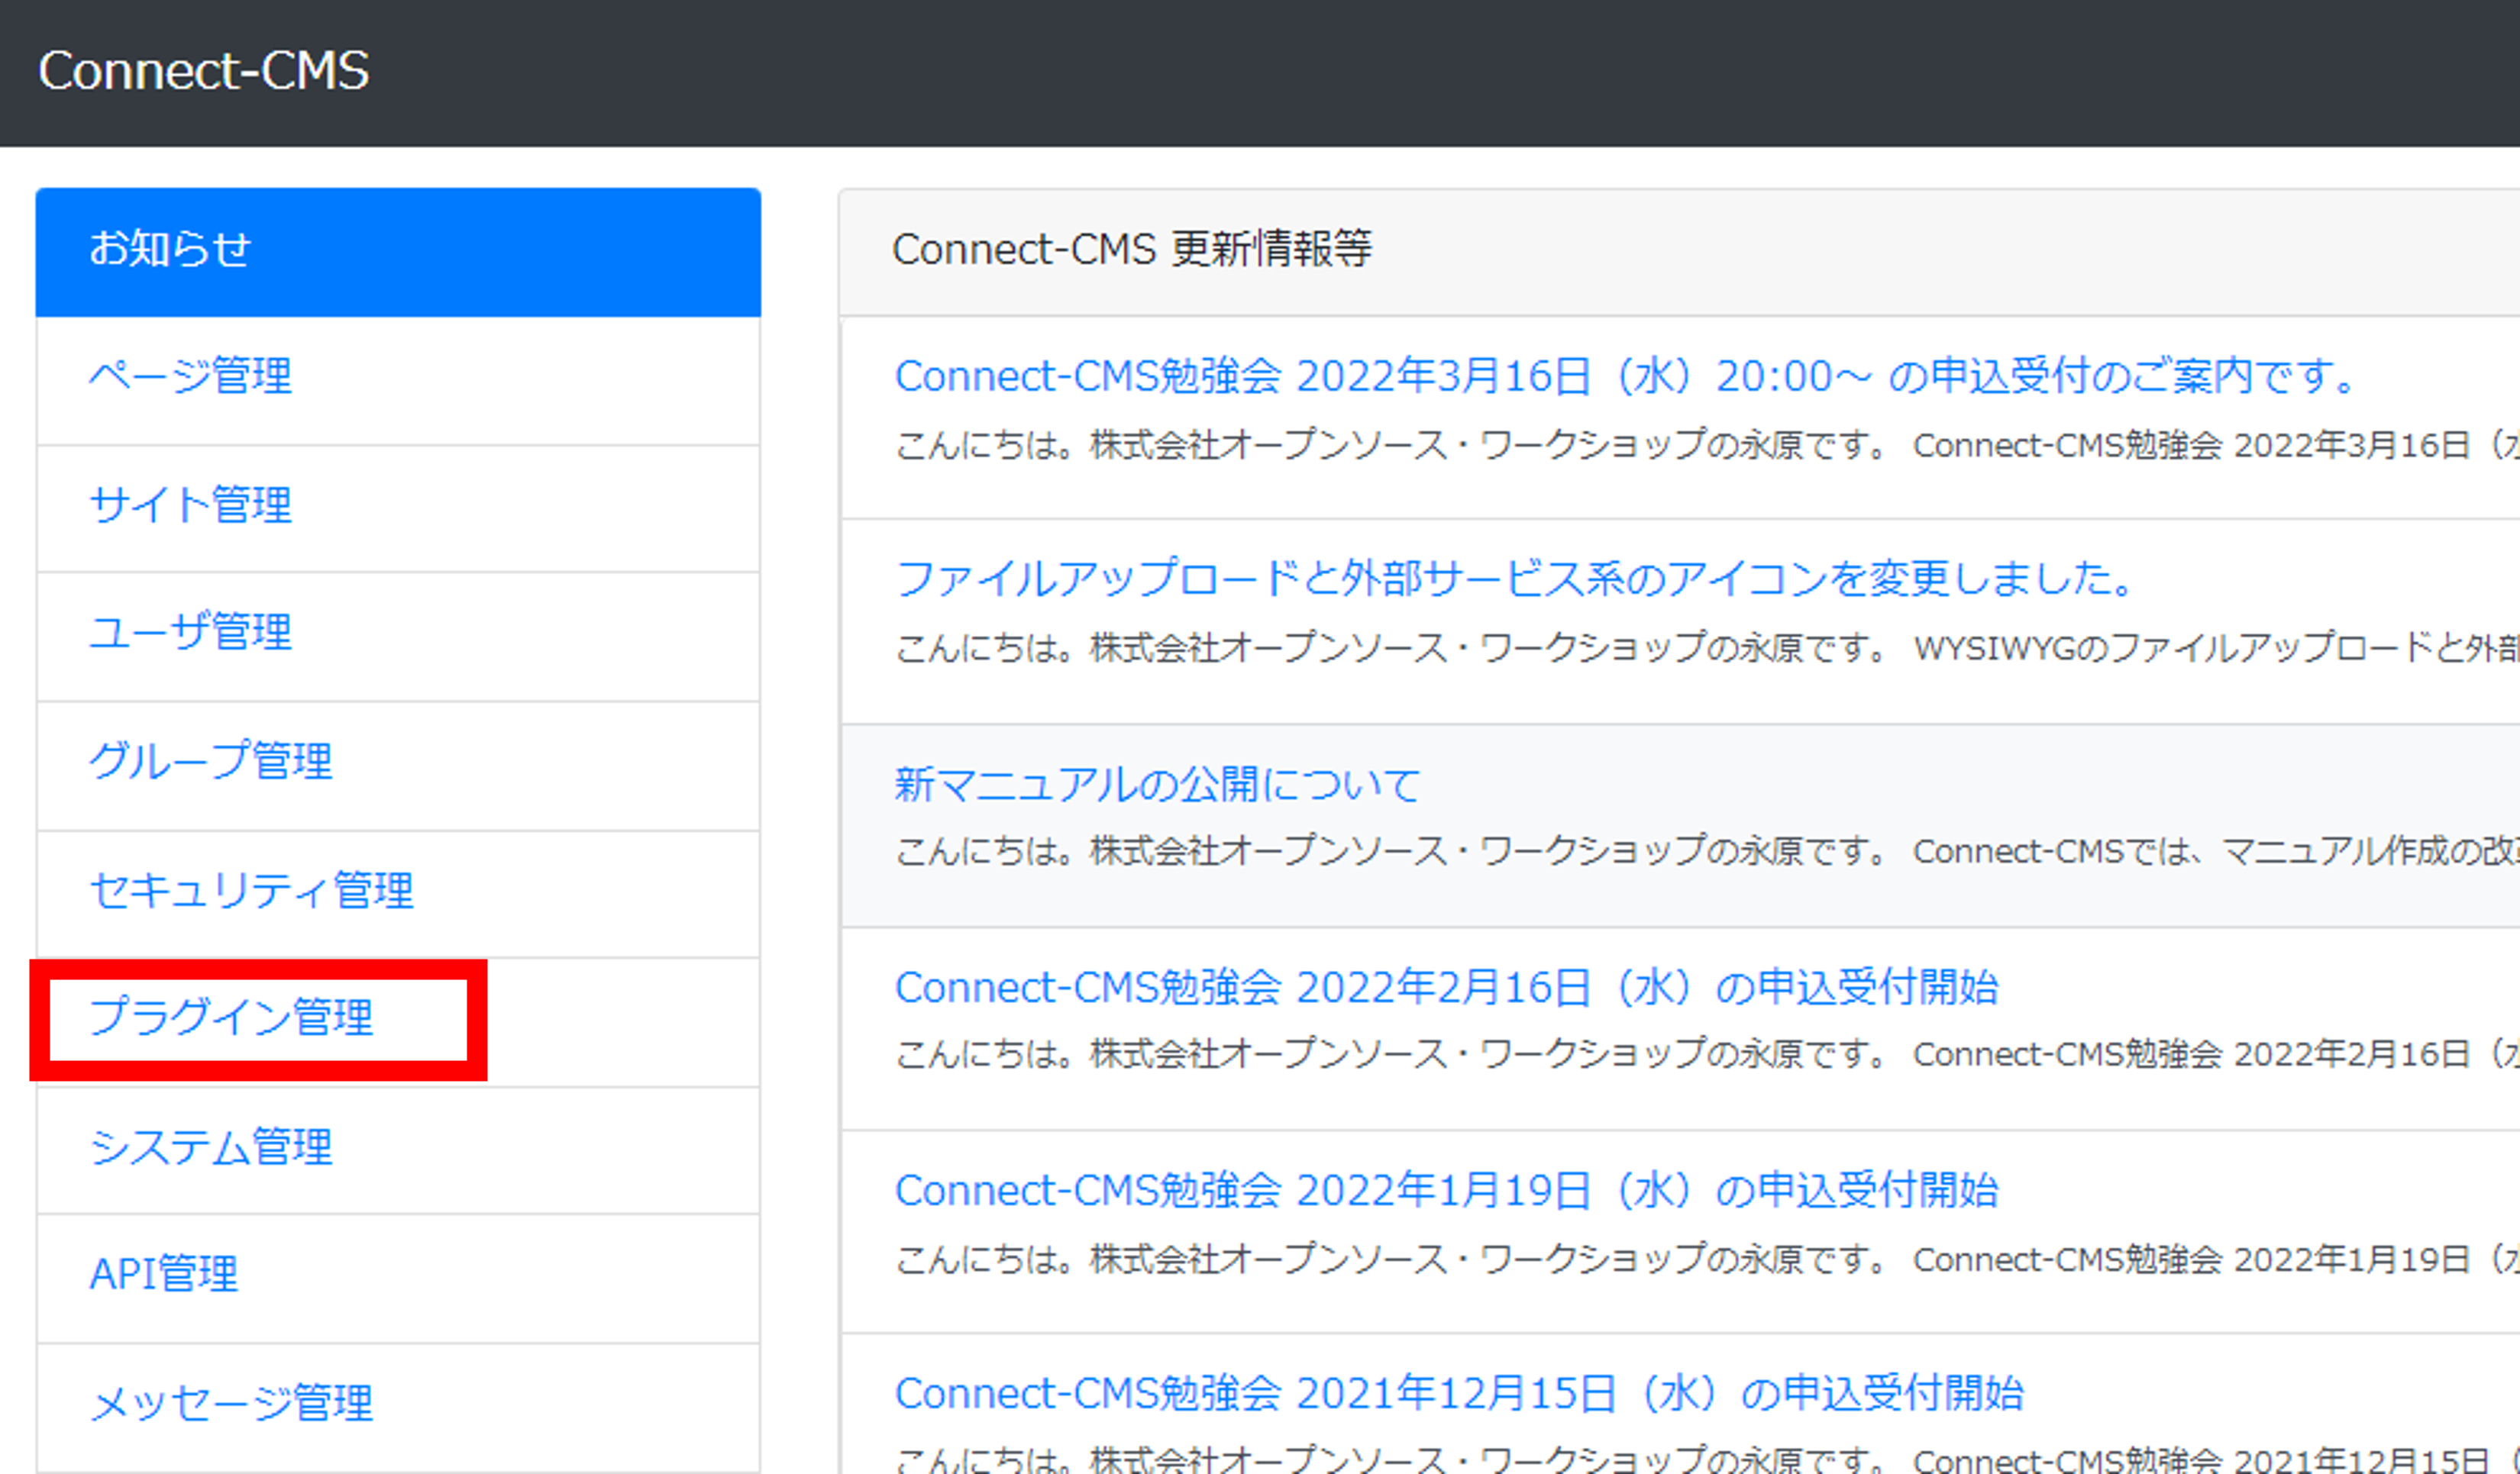
Task: Click the summary under the 2022年2月16日 article
Action: [x=1707, y=1053]
